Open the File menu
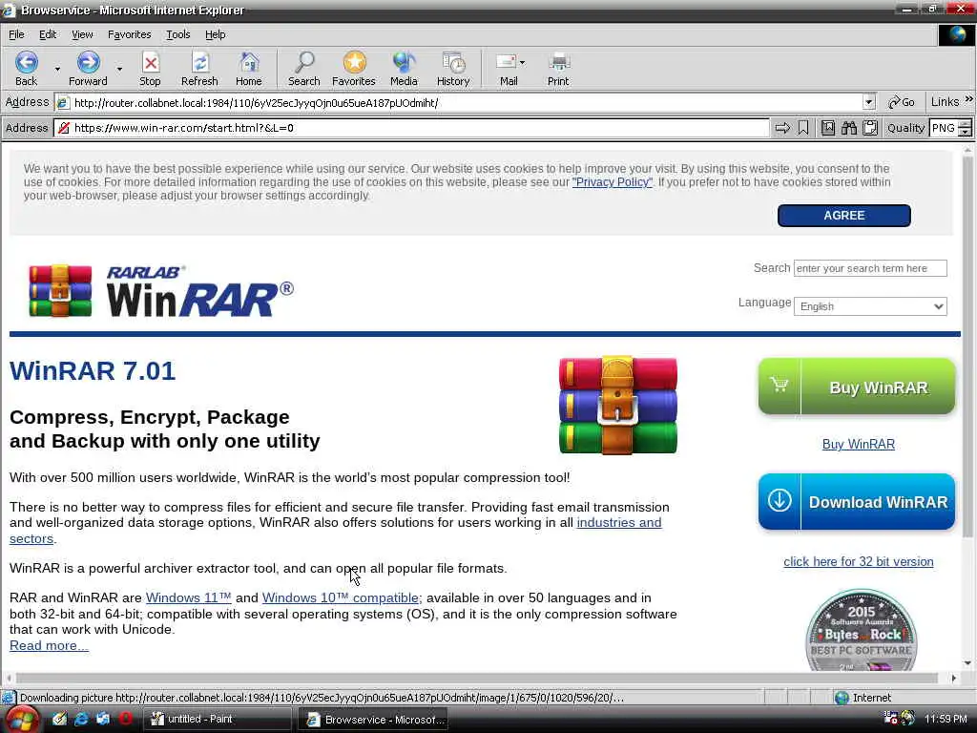 [16, 34]
